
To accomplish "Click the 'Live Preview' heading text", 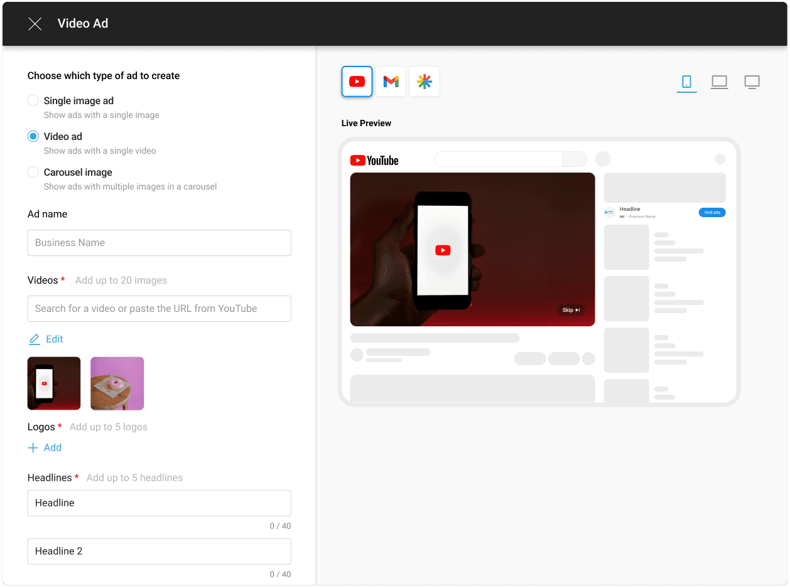I will (366, 124).
